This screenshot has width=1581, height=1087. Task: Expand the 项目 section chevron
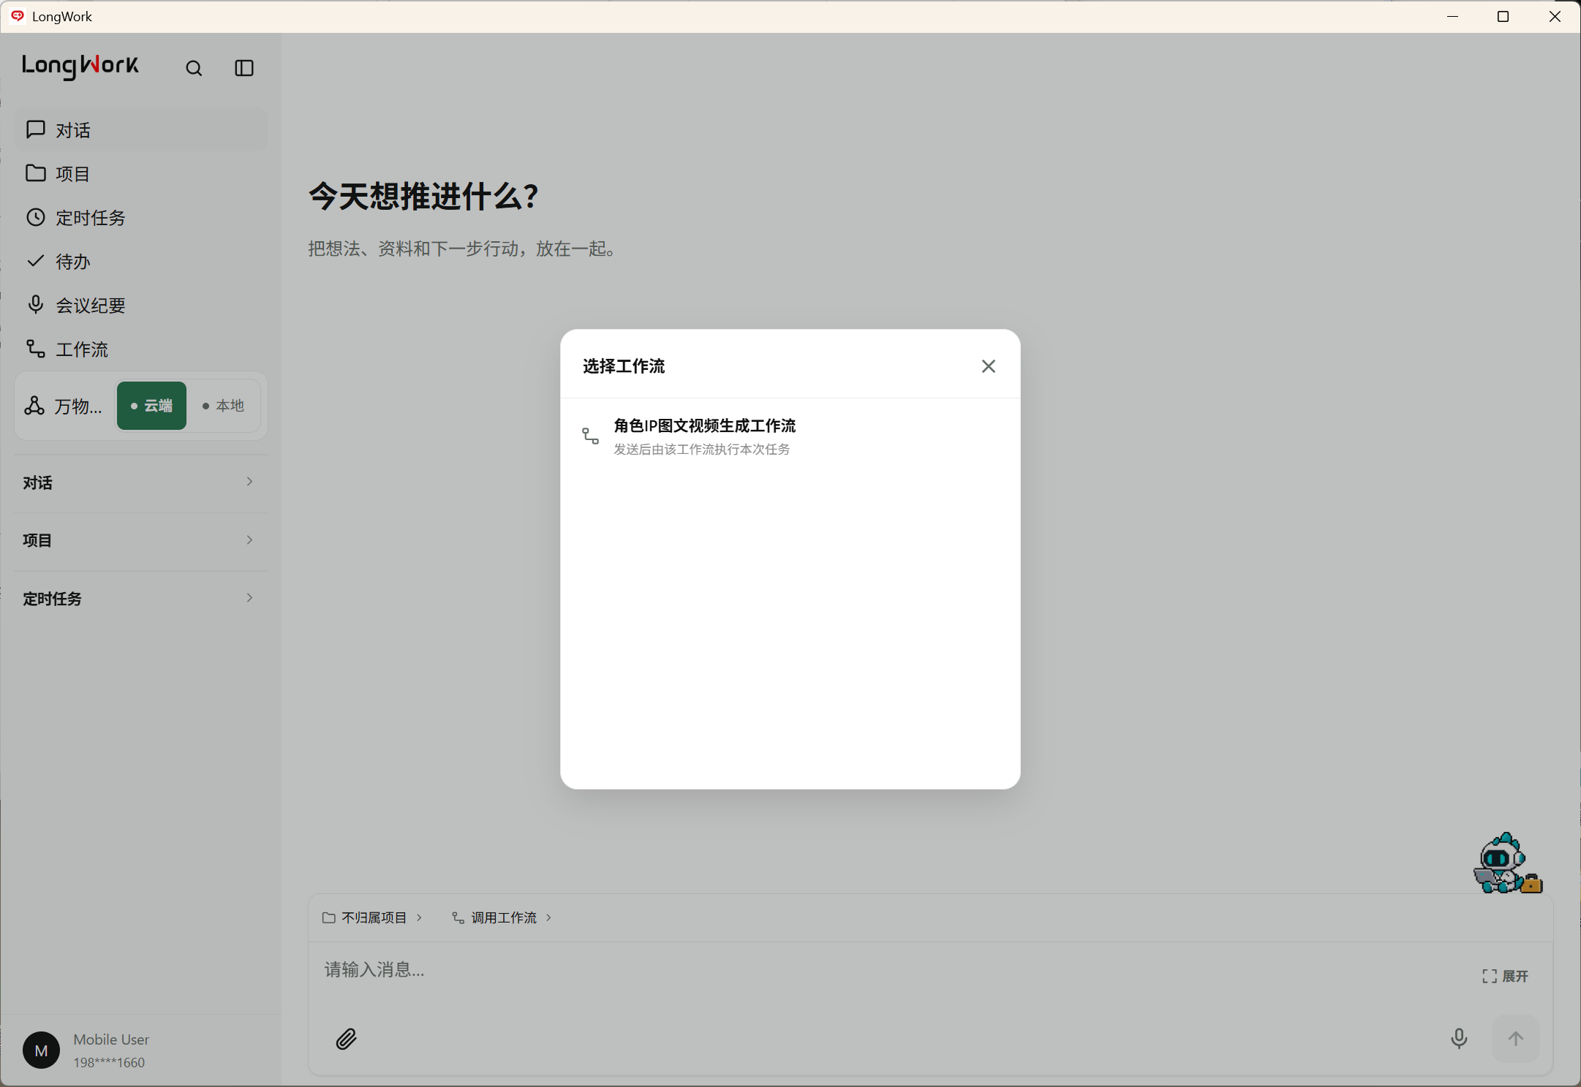tap(249, 540)
